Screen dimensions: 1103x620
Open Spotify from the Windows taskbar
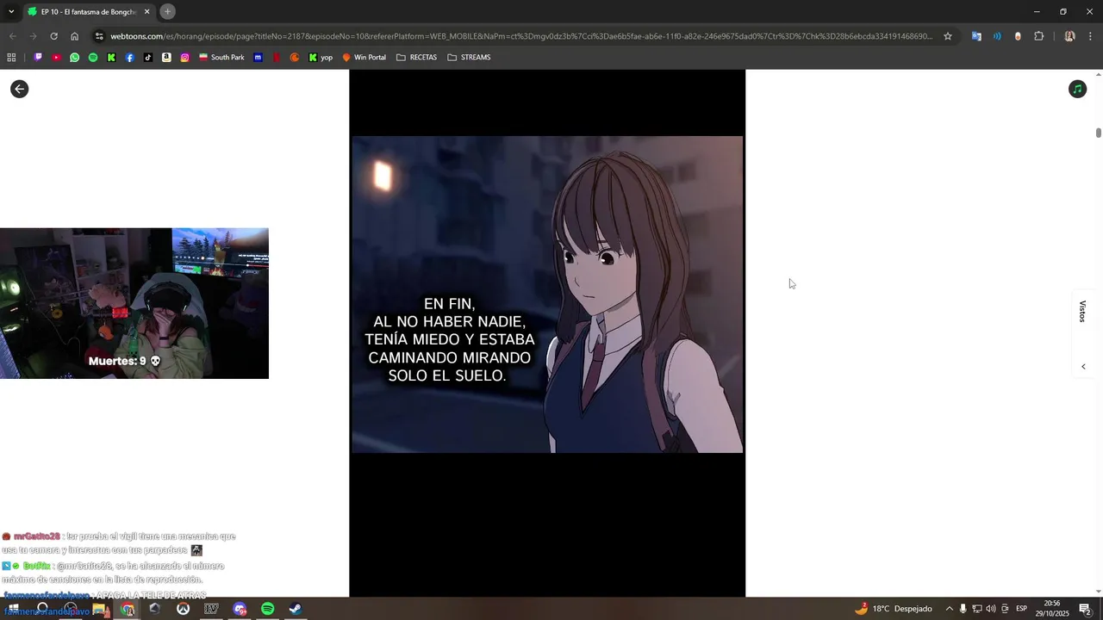[x=267, y=609]
